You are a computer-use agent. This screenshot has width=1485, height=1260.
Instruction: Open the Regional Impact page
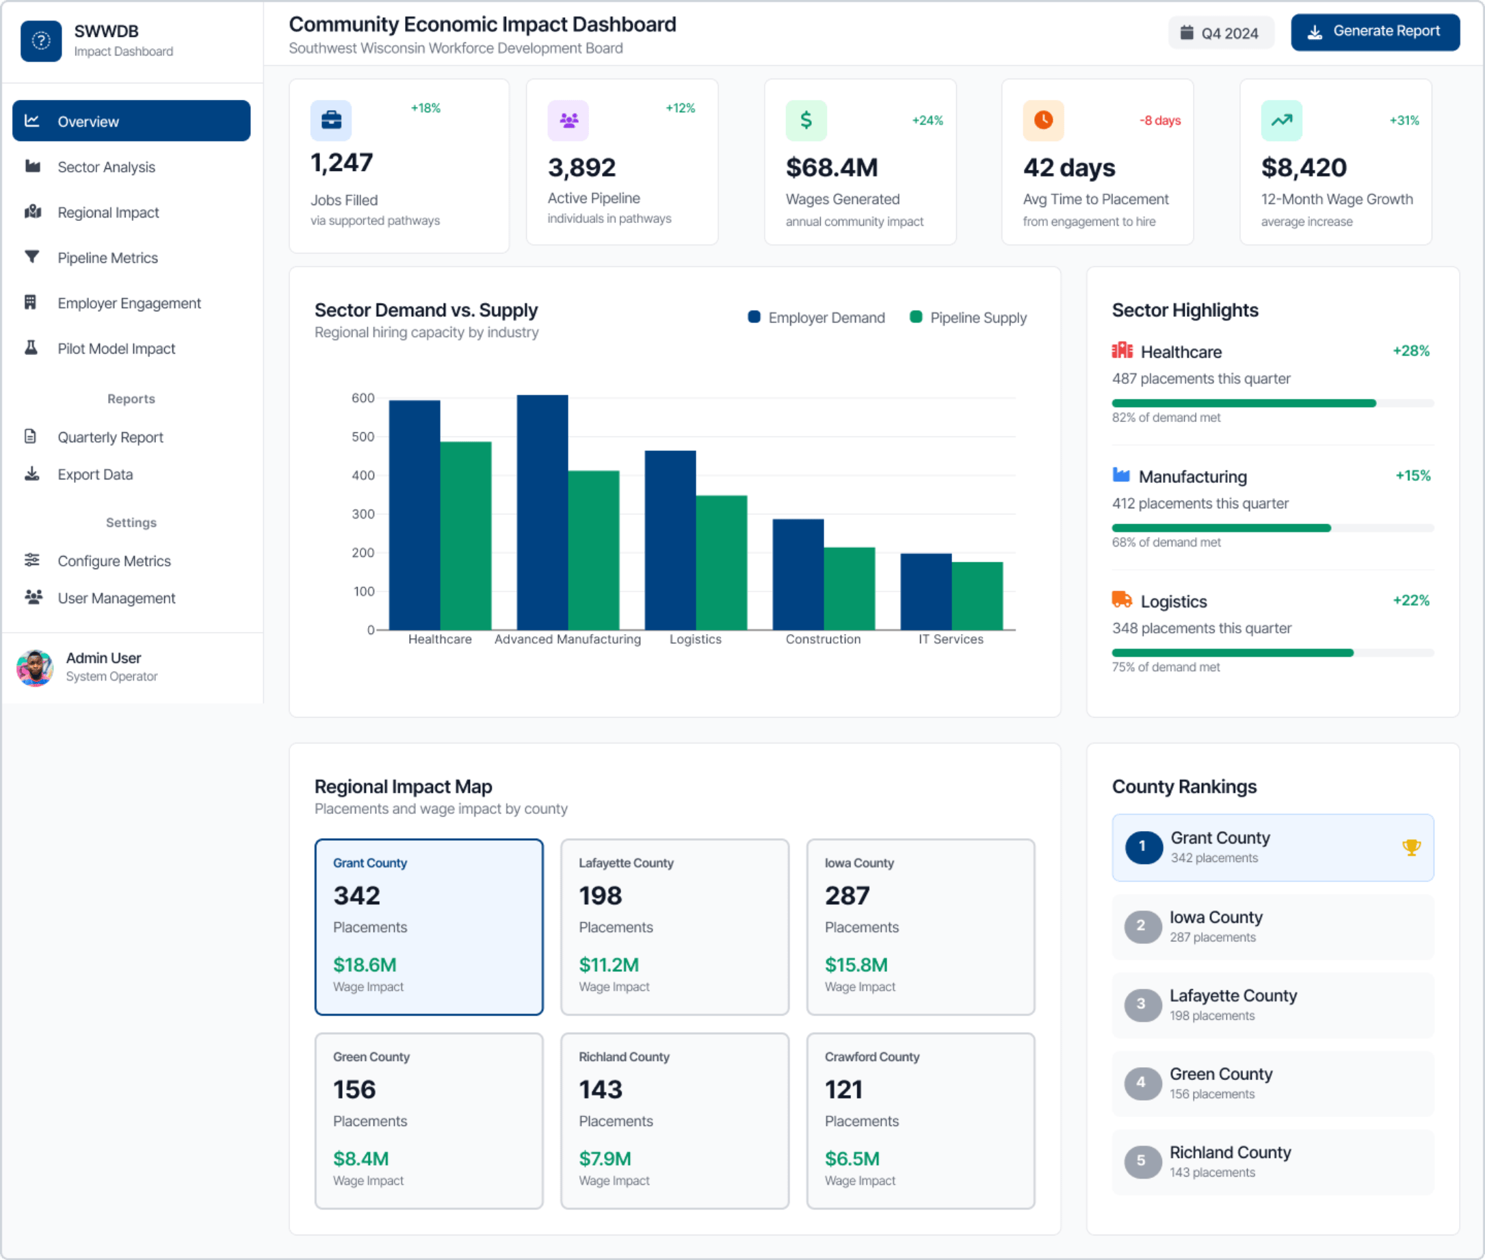[131, 212]
